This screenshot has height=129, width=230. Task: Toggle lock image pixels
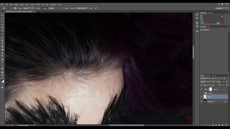pyautogui.click(x=208, y=85)
